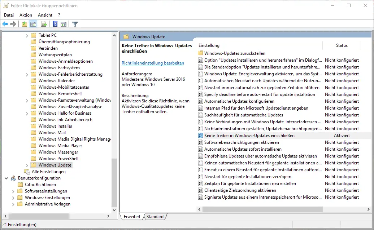Select 'Internen Pfad für den Microsoft Updatedienst angeben'
This screenshot has height=230, width=374.
pyautogui.click(x=256, y=108)
